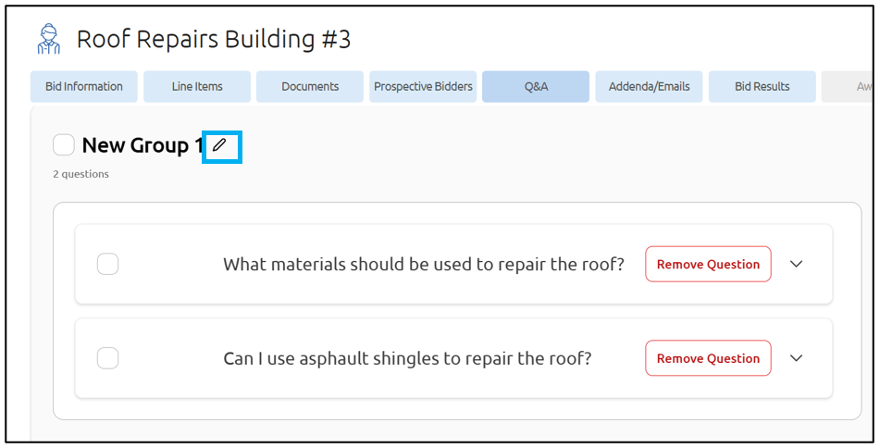The width and height of the screenshot is (880, 448).
Task: Check the box for the materials question
Action: pos(108,264)
